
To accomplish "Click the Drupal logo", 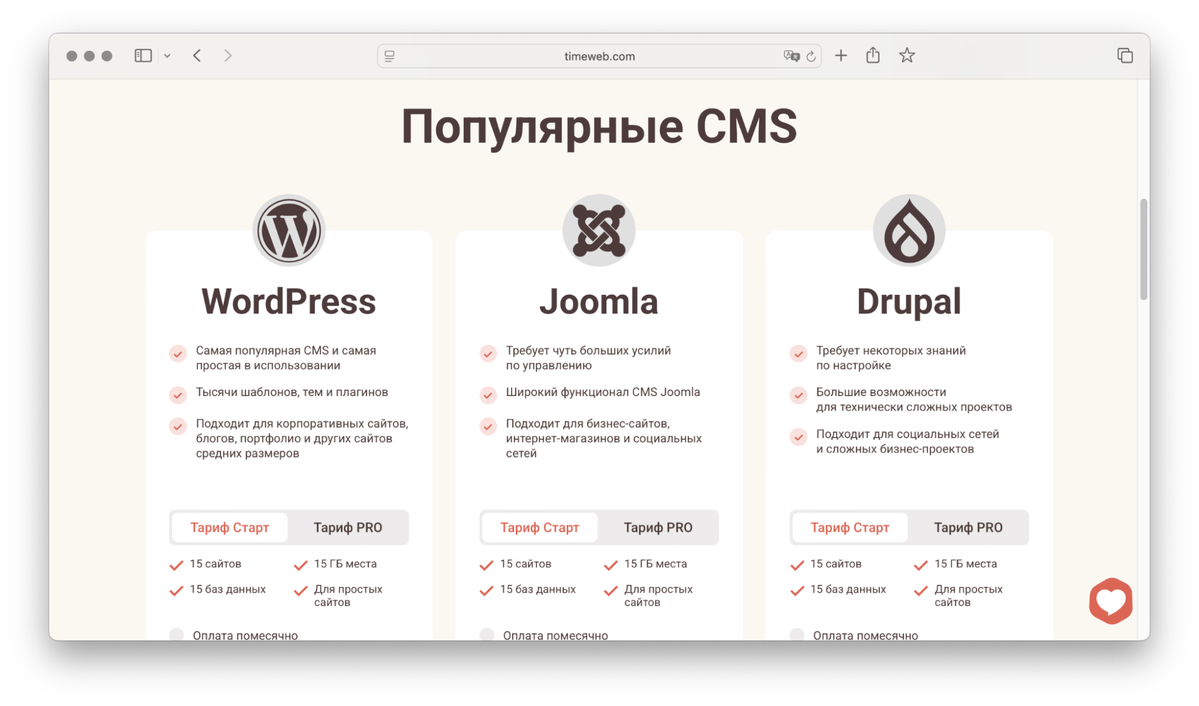I will coord(909,231).
